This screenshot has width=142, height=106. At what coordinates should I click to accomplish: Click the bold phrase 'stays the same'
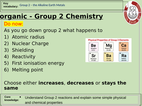(65, 85)
